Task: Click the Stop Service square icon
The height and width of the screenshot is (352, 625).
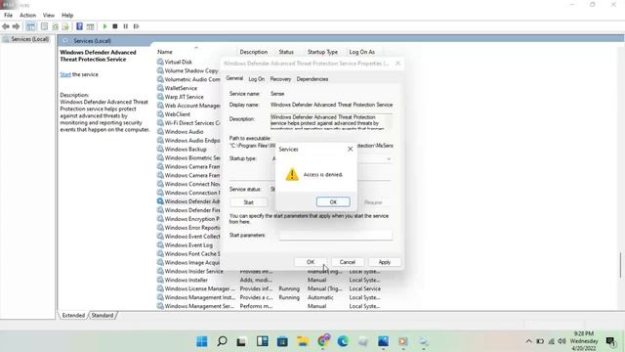Action: tap(115, 26)
